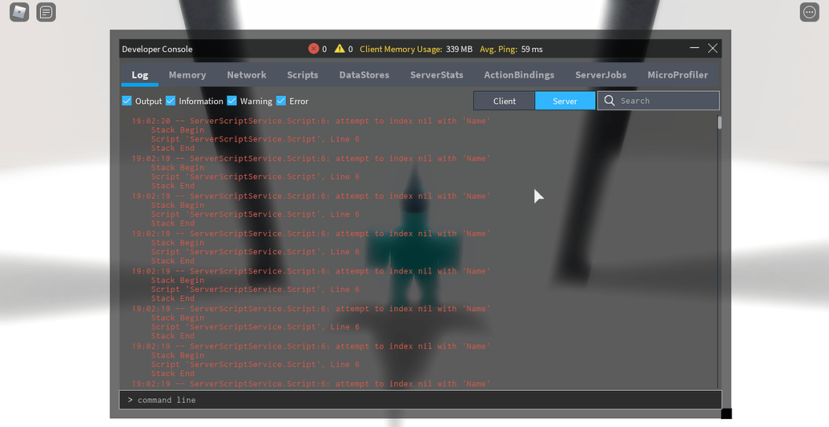The image size is (829, 427).
Task: Uncheck the Warning filter checkbox
Action: pos(231,101)
